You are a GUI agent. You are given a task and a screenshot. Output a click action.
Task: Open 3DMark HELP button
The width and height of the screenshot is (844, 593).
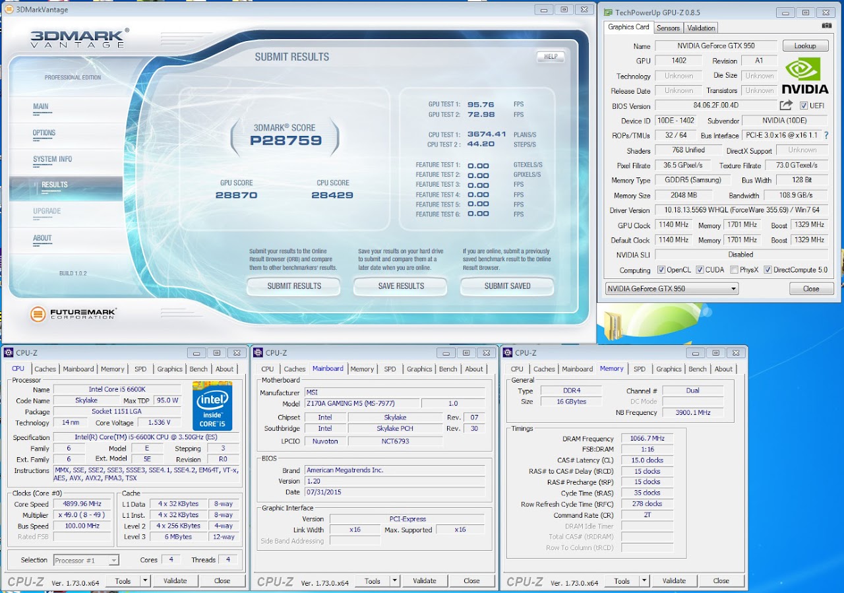click(x=551, y=57)
